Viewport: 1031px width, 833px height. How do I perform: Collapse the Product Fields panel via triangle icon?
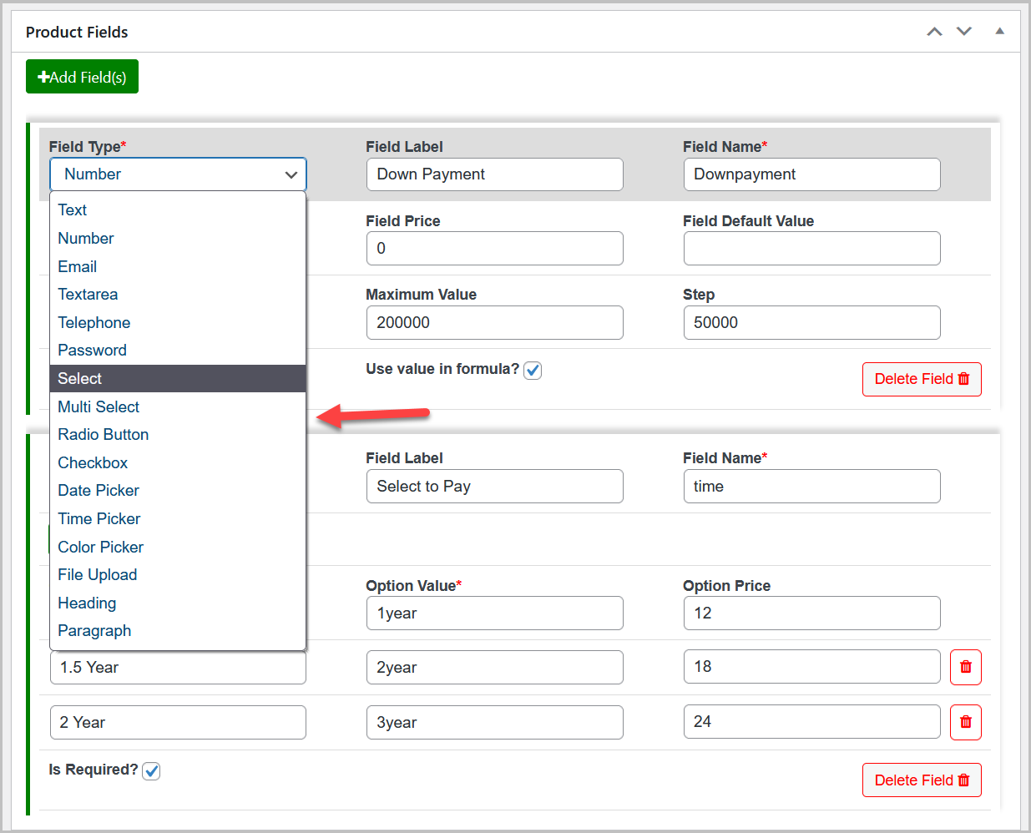coord(999,31)
